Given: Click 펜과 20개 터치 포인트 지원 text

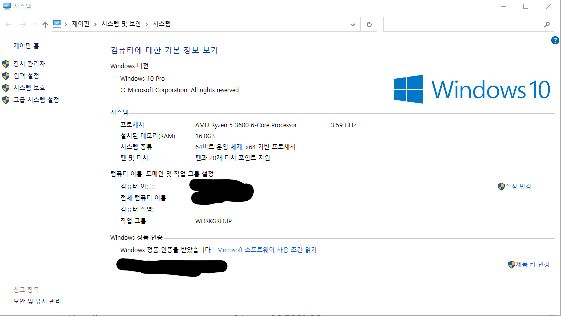Looking at the screenshot, I should 233,158.
